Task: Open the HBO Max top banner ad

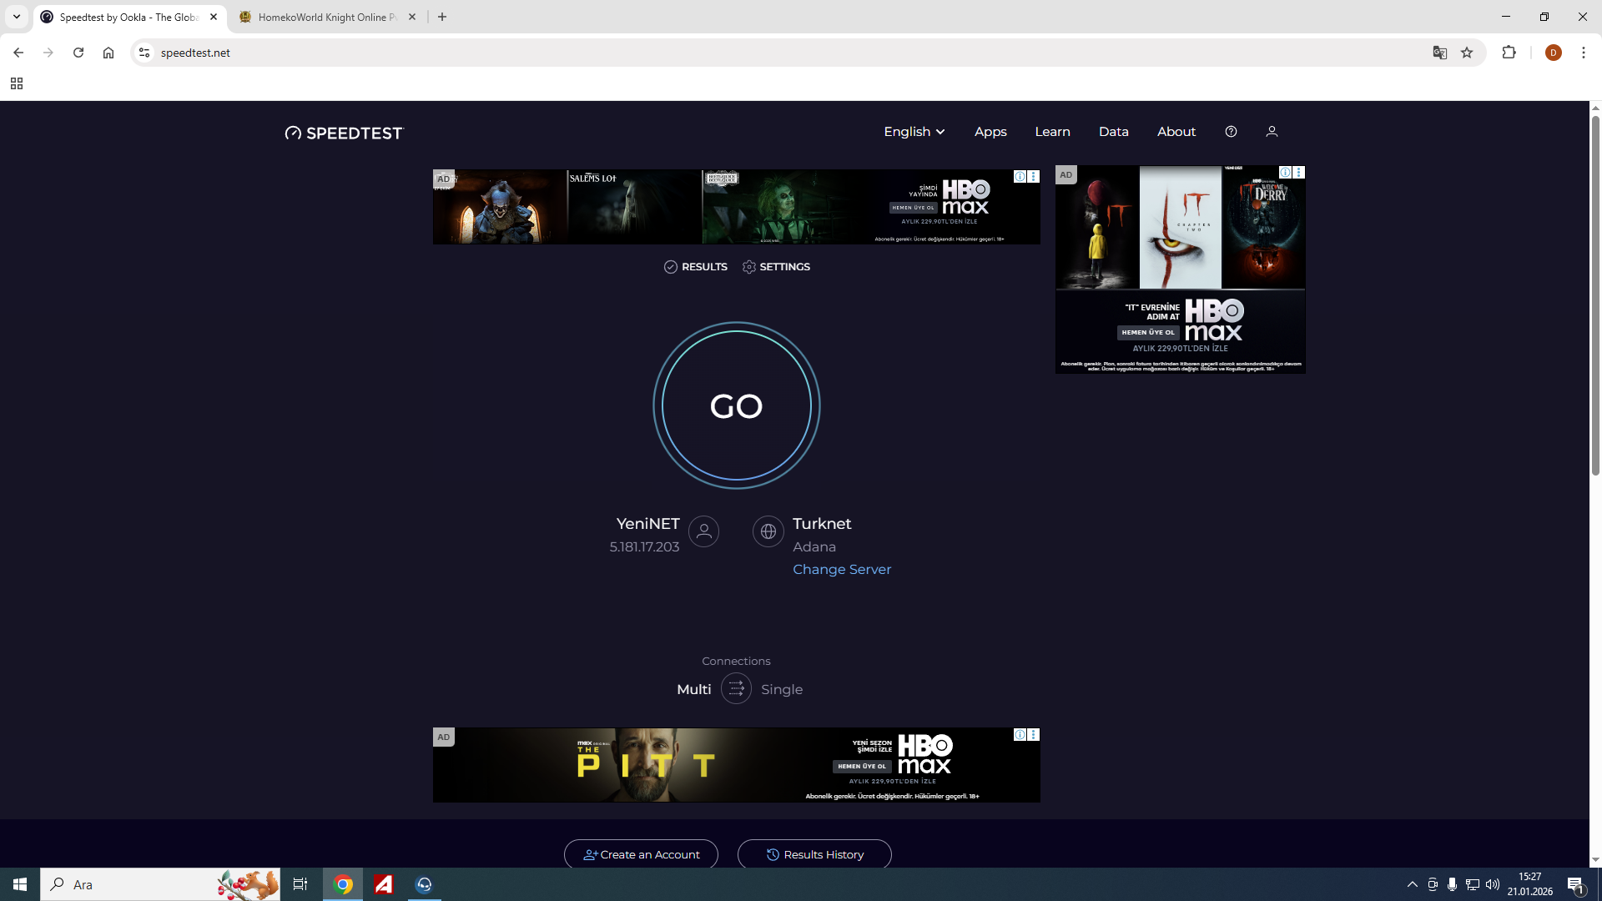Action: (736, 207)
